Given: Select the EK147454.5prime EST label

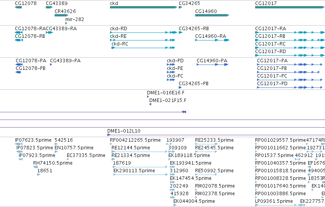Looking at the screenshot, I should click(191, 178).
